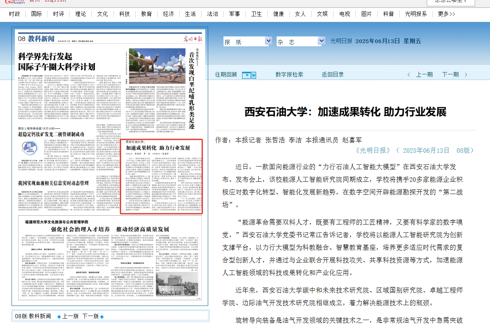Open the 科技 section
This screenshot has height=326, width=490.
pyautogui.click(x=125, y=14)
